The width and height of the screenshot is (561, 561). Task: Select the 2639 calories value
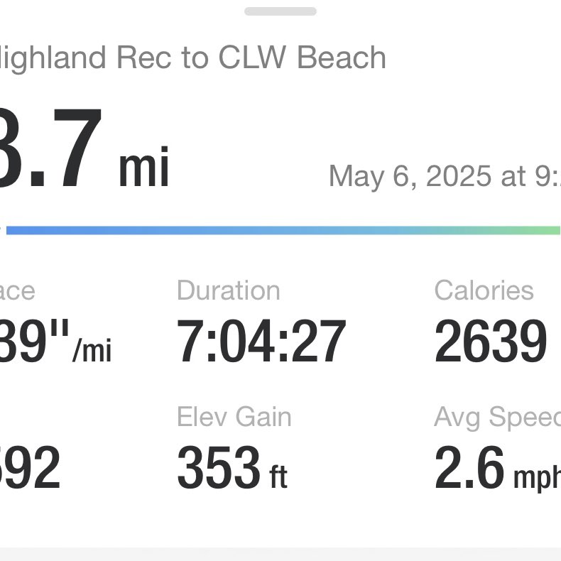coord(490,342)
